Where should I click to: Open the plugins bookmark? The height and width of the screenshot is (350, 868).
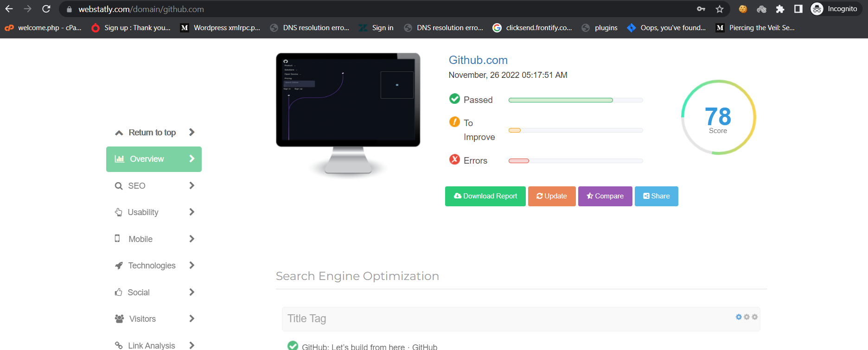pos(600,28)
